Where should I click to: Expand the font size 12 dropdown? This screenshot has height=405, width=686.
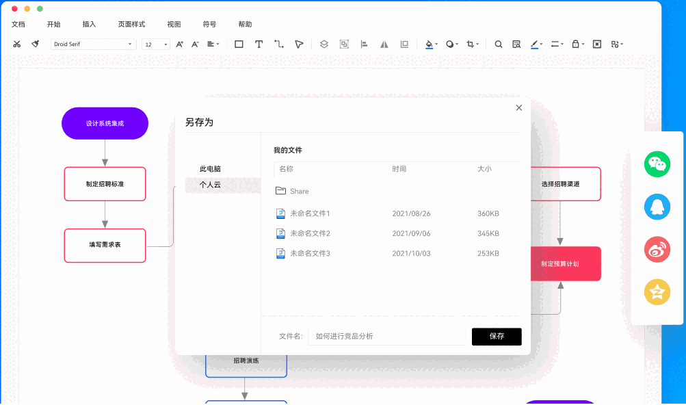(156, 44)
